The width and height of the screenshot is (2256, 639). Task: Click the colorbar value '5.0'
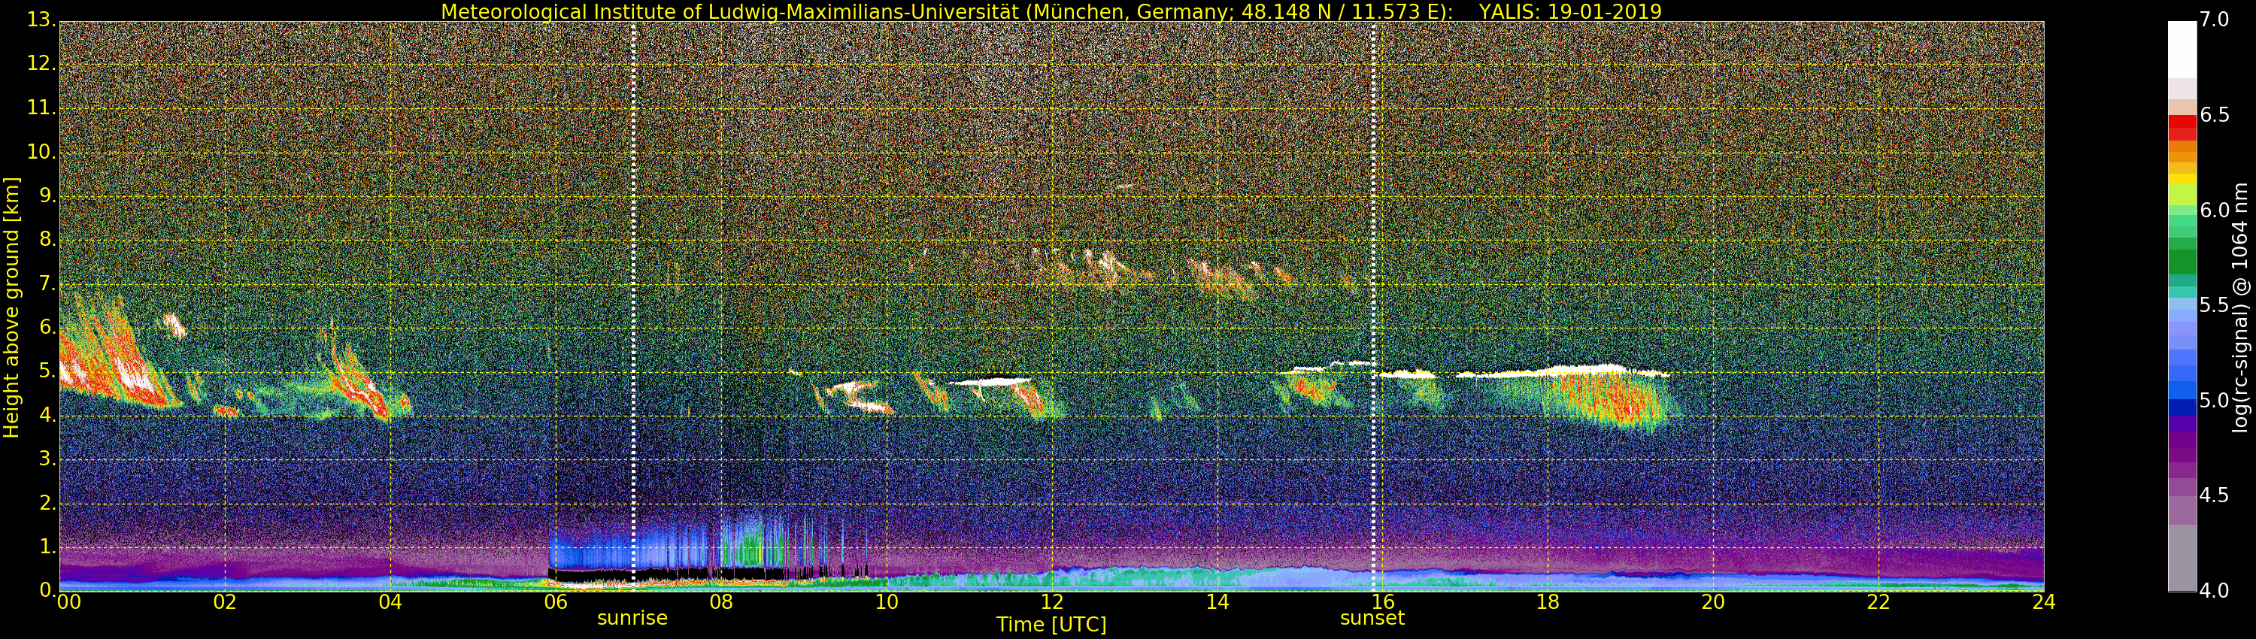click(2214, 401)
